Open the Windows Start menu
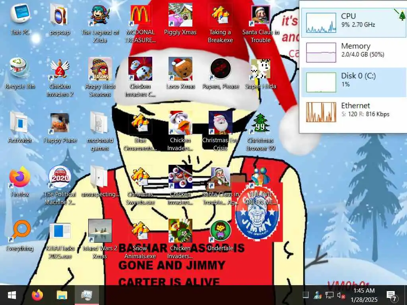Viewport: 407px width, 305px height. pyautogui.click(x=12, y=295)
